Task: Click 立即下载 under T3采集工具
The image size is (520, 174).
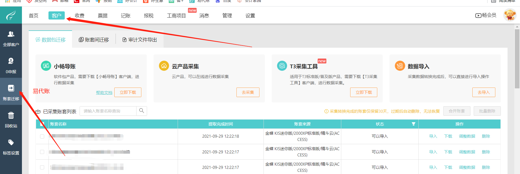Action: point(364,92)
